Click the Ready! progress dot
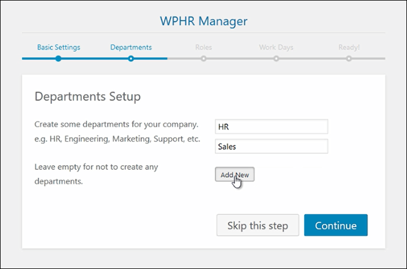The height and width of the screenshot is (269, 407). pos(349,59)
